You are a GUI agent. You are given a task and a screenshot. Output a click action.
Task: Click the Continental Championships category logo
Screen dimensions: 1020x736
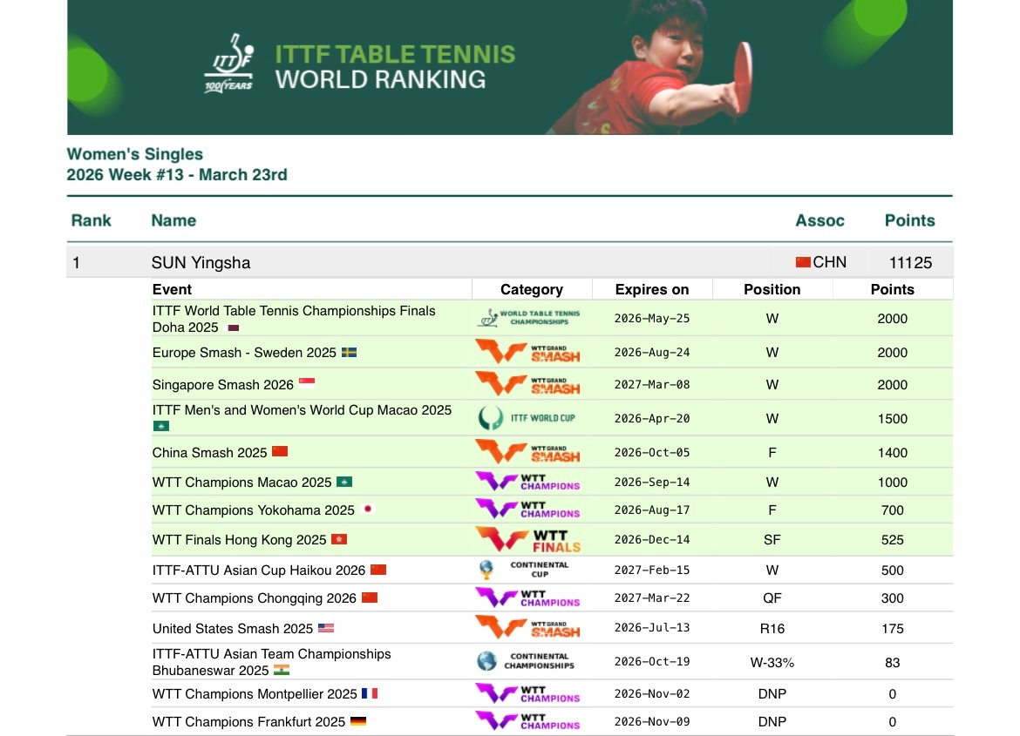tap(526, 661)
